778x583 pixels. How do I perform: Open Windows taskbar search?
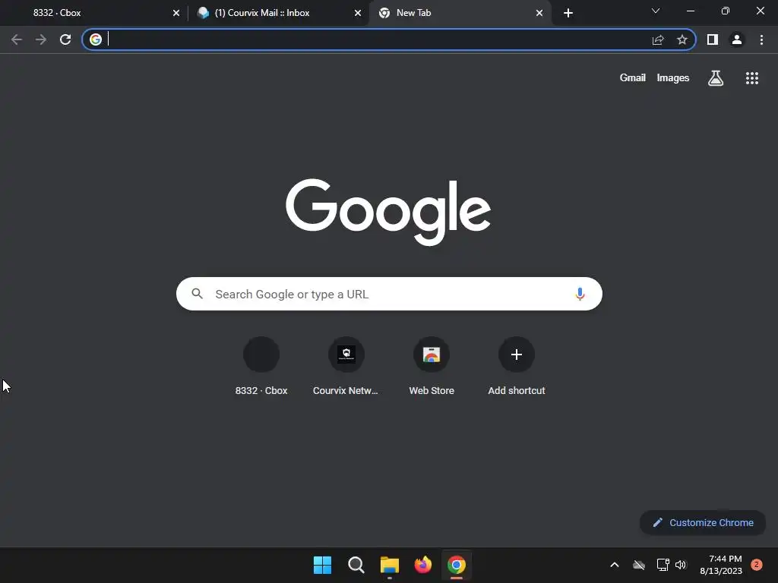click(356, 565)
